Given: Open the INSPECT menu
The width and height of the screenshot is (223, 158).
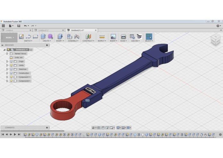Looking at the screenshot, I should [102, 41].
